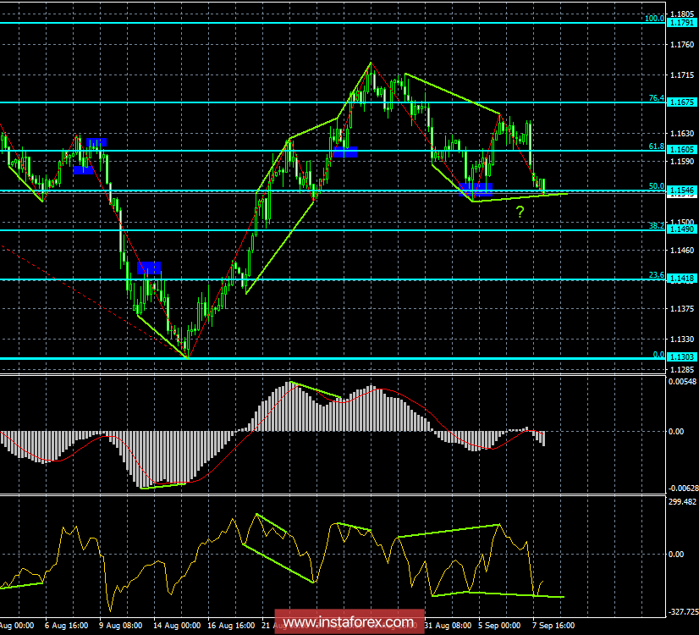Click the green question mark on chart
The height and width of the screenshot is (635, 699).
[x=520, y=212]
